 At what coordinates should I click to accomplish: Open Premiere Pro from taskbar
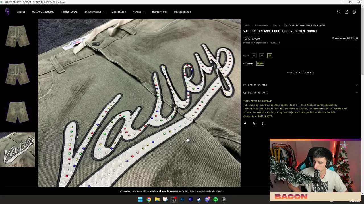click(190, 199)
